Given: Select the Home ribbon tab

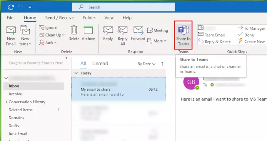Looking at the screenshot, I should point(30,18).
